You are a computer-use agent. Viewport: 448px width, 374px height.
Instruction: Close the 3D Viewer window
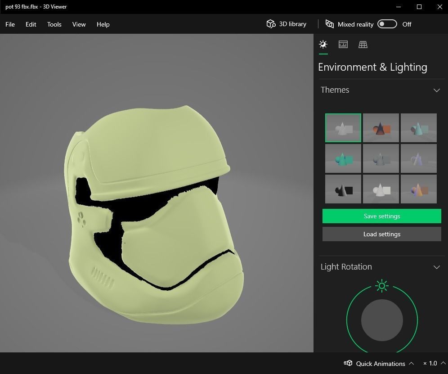tap(440, 7)
